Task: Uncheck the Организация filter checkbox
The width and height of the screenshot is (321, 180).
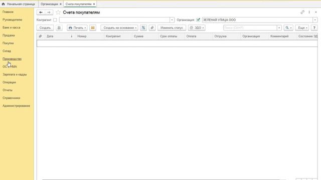Action: coord(198,20)
